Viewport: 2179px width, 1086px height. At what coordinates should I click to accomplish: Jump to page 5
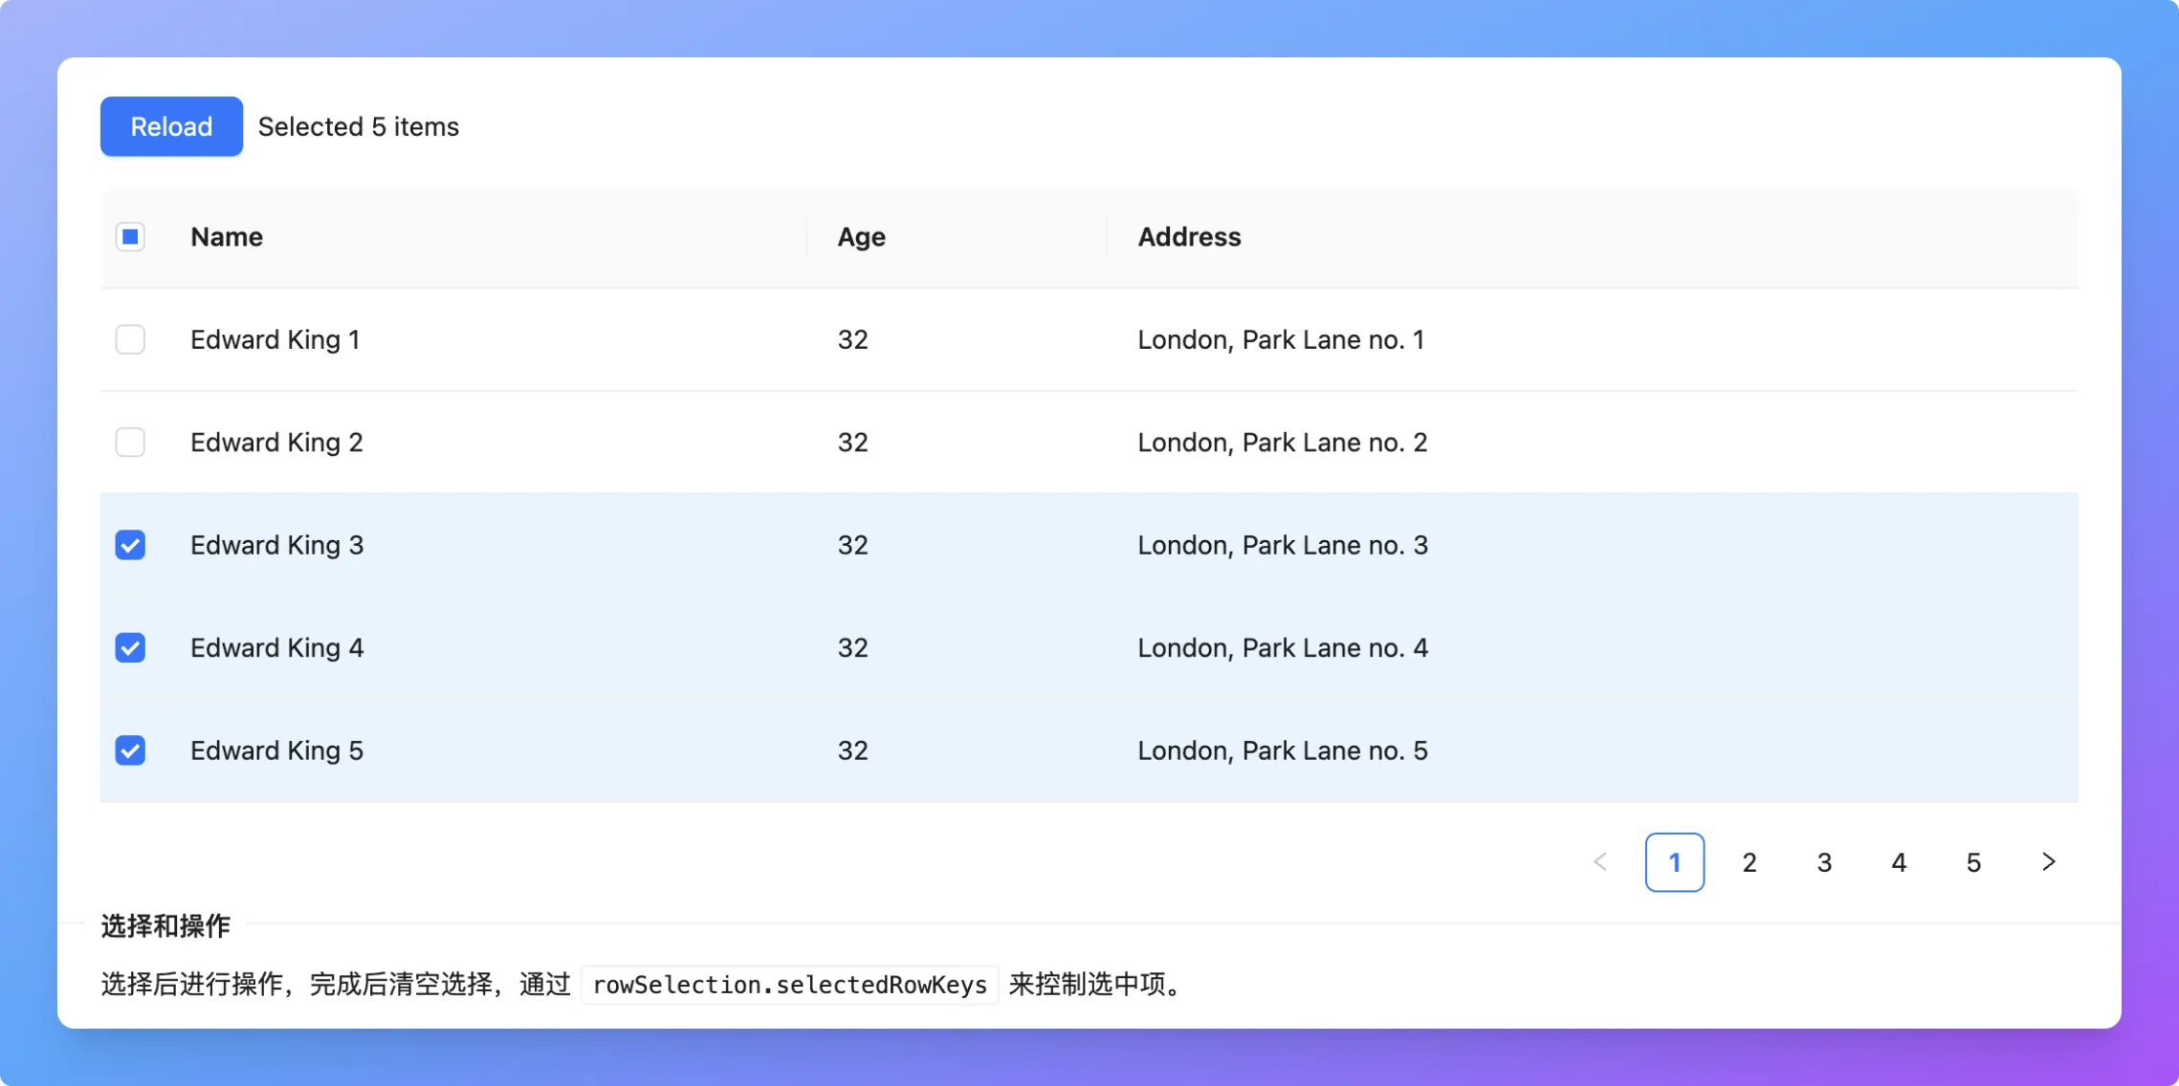coord(1972,861)
